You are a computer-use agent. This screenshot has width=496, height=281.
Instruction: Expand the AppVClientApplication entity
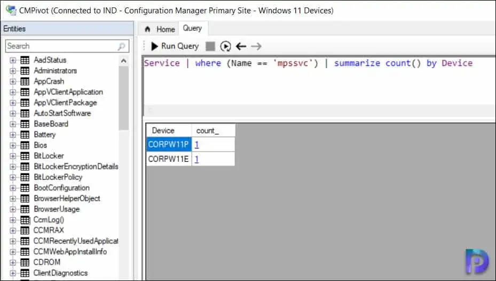click(x=13, y=93)
